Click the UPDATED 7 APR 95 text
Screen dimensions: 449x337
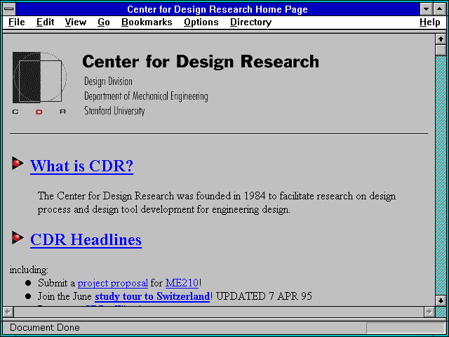pyautogui.click(x=264, y=296)
